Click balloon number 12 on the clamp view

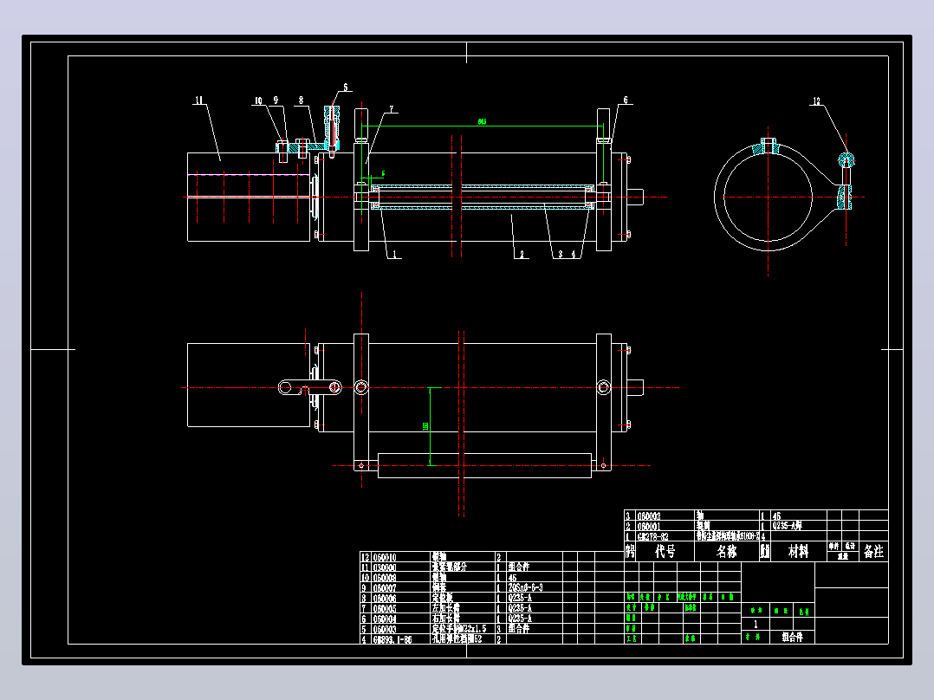817,101
